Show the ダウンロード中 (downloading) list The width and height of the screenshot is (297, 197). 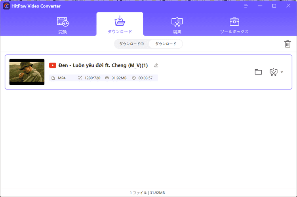coord(131,44)
